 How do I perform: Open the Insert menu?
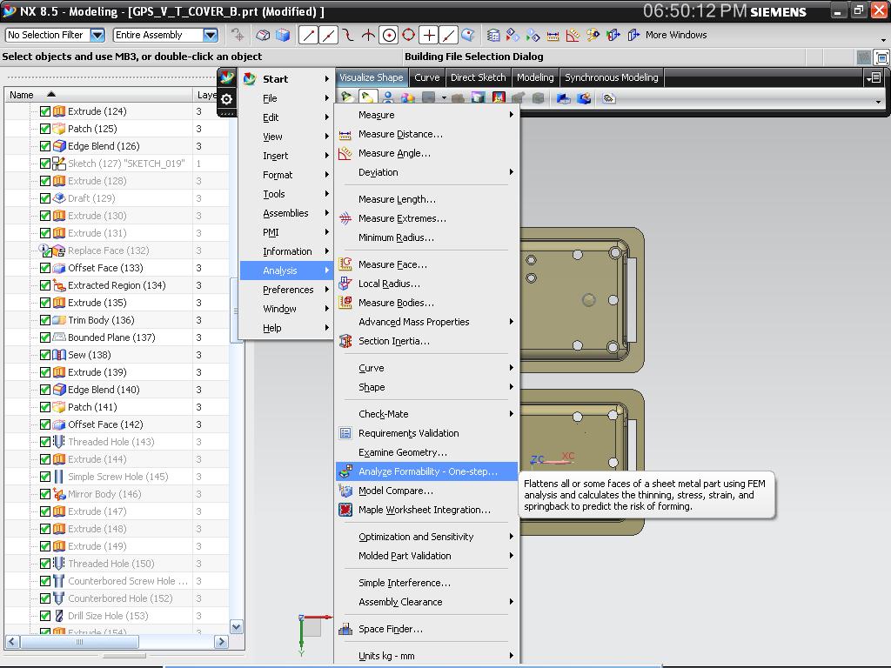point(286,156)
